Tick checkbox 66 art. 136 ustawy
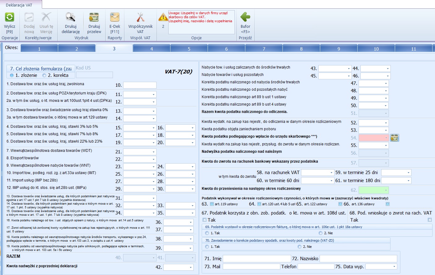This screenshot has height=275, width=435. coord(388,204)
